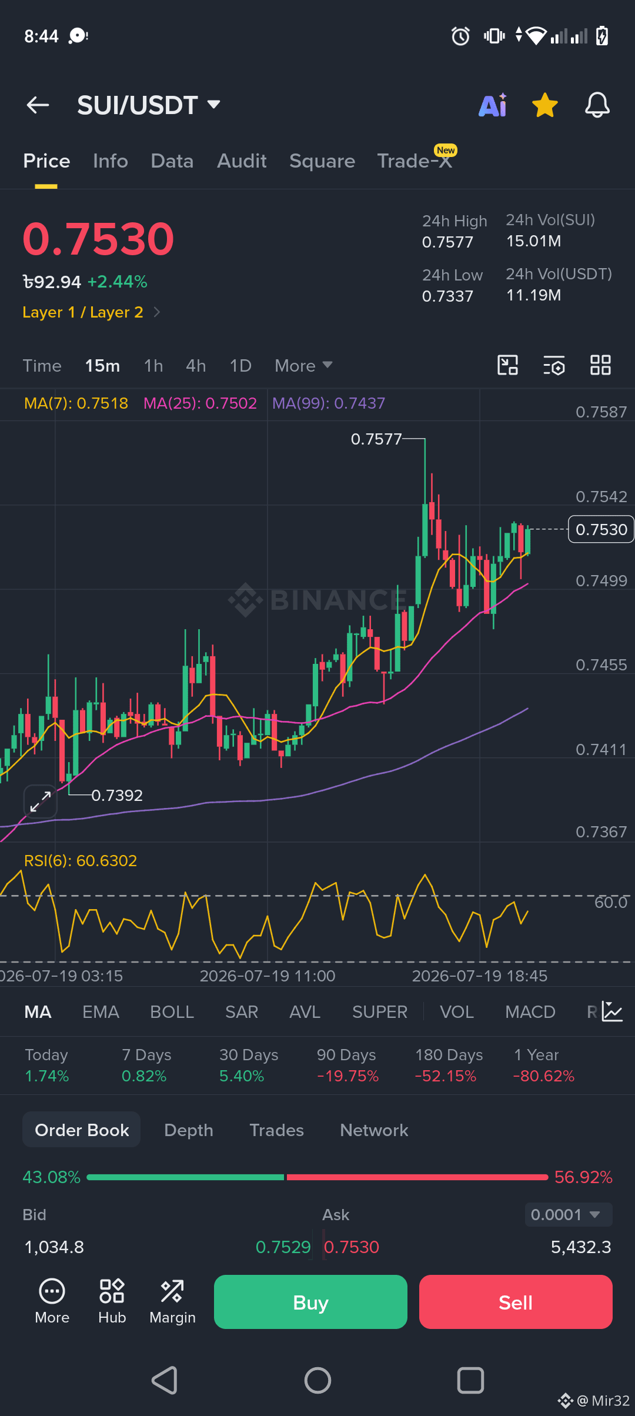Enable the MACD sub-indicator
Screen dimensions: 635x1416
[x=530, y=1012]
